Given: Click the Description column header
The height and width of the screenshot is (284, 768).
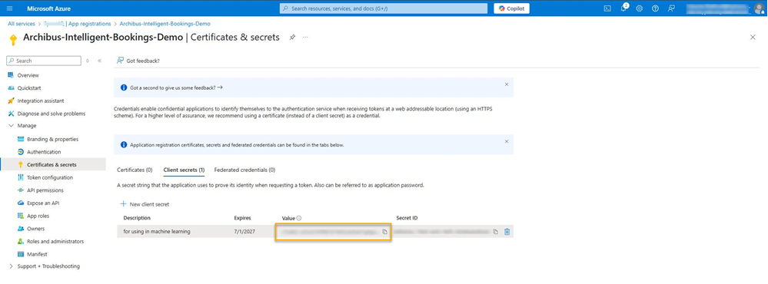Looking at the screenshot, I should click(x=137, y=217).
